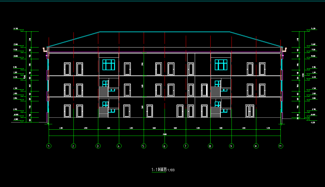Select the horizontal roof ridge line at the top
Screen dimensions: 325x187
165,32
